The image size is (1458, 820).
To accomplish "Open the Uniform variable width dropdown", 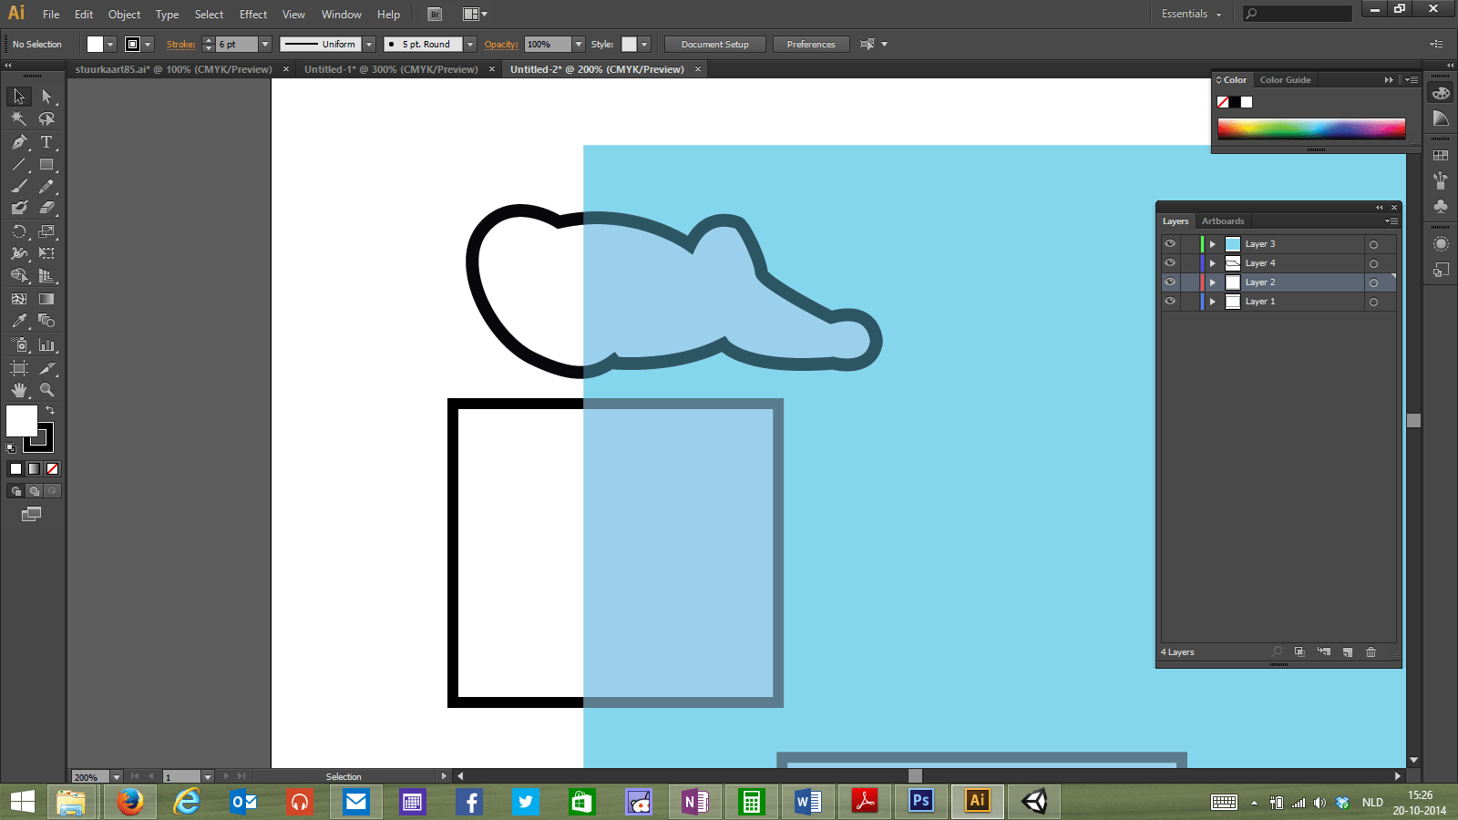I will click(368, 44).
